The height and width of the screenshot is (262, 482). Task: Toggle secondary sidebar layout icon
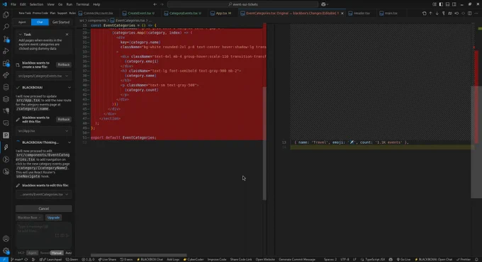(454, 4)
